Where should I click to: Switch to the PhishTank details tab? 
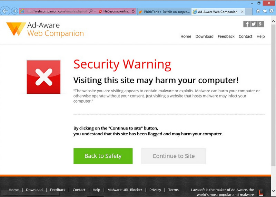click(164, 12)
